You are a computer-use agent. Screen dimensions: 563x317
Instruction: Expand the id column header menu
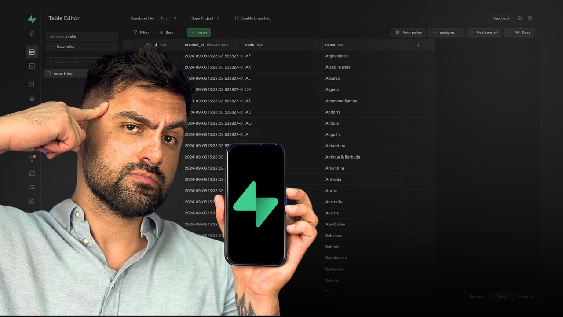[176, 45]
